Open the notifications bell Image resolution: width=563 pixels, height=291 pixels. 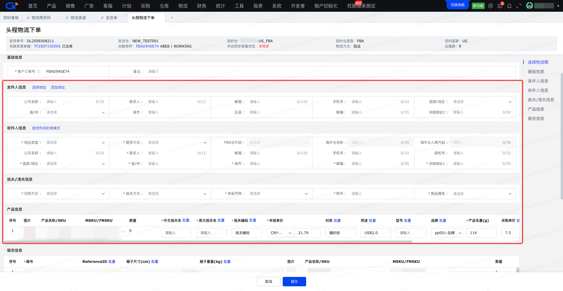point(509,6)
